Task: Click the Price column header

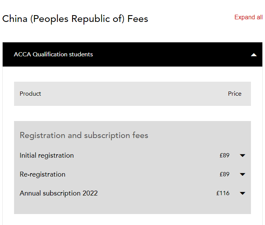Action: (x=235, y=94)
